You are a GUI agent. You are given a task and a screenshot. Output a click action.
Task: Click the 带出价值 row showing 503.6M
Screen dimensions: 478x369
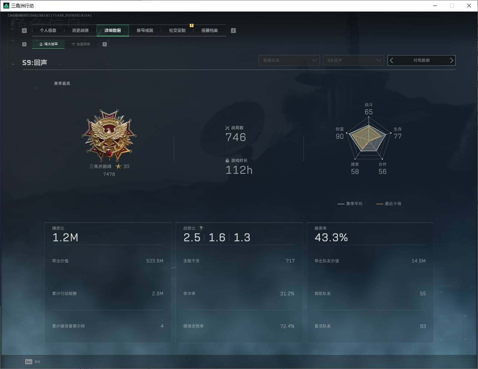pyautogui.click(x=108, y=261)
